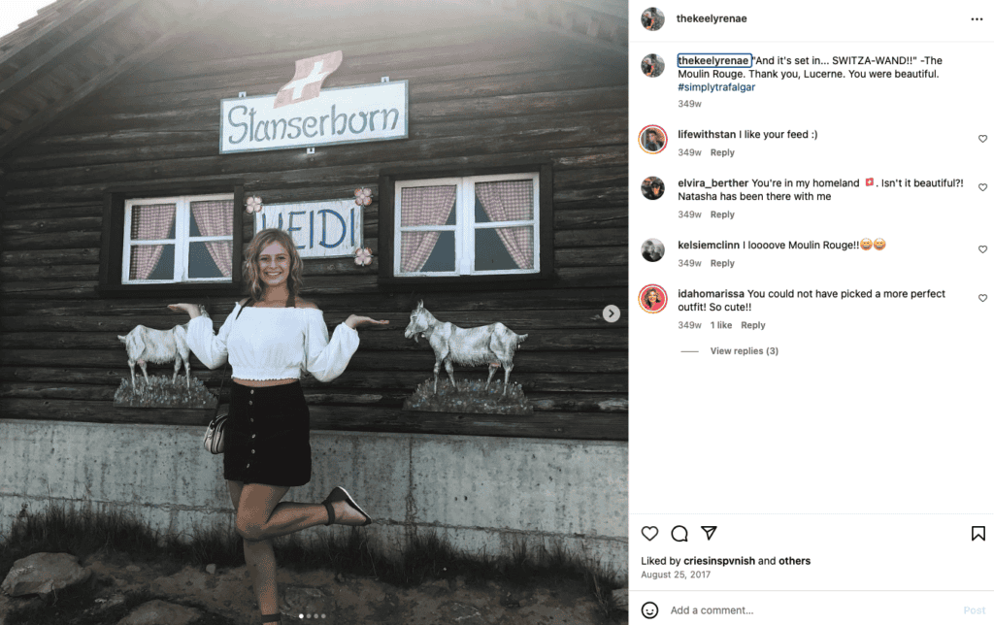This screenshot has height=625, width=994.
Task: Like elvira_berther's comment heart
Action: (x=982, y=187)
